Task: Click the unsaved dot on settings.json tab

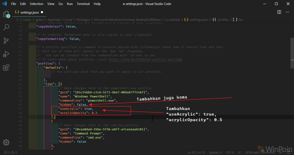Action: pos(42,12)
